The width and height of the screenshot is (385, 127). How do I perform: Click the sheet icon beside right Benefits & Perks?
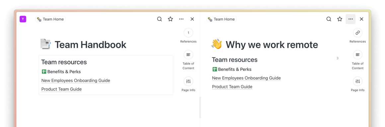click(215, 69)
